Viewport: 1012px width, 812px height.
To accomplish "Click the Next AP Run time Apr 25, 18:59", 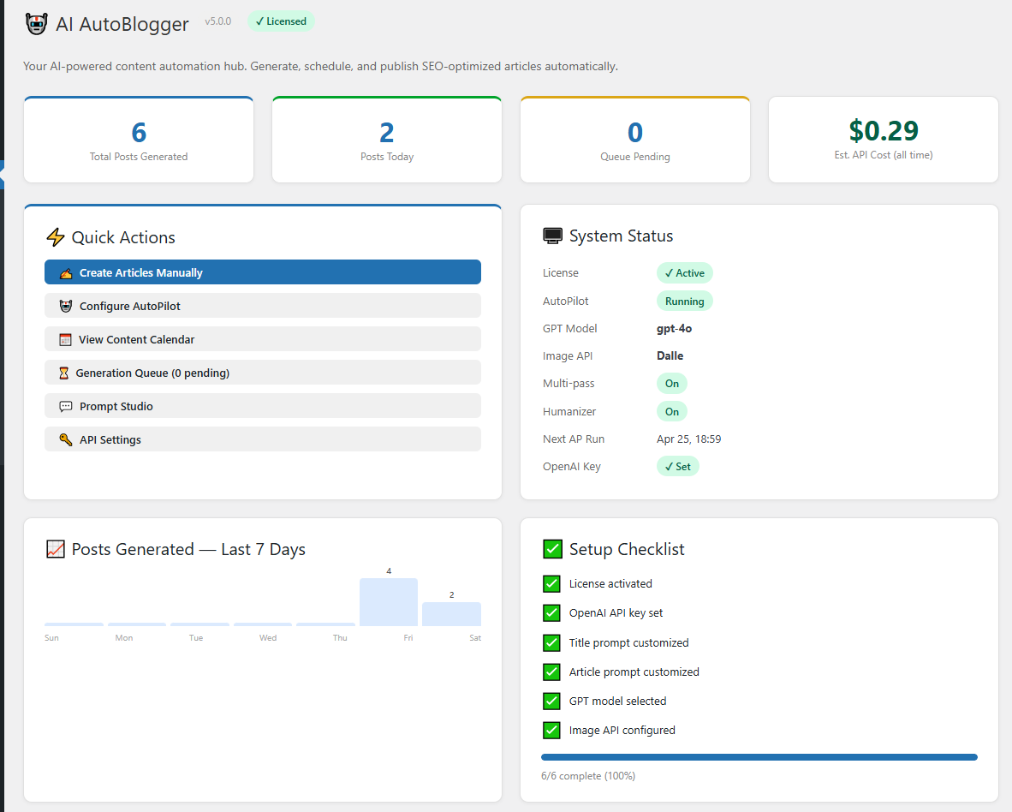I will click(688, 439).
